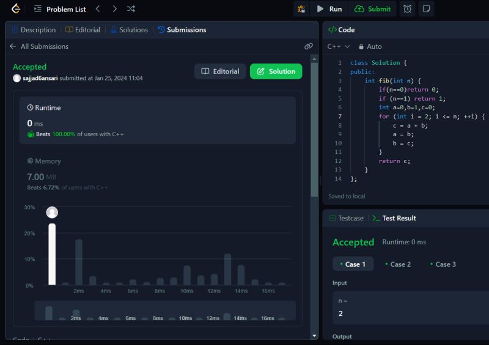Go back to All Submissions
This screenshot has width=489, height=345.
(x=39, y=46)
